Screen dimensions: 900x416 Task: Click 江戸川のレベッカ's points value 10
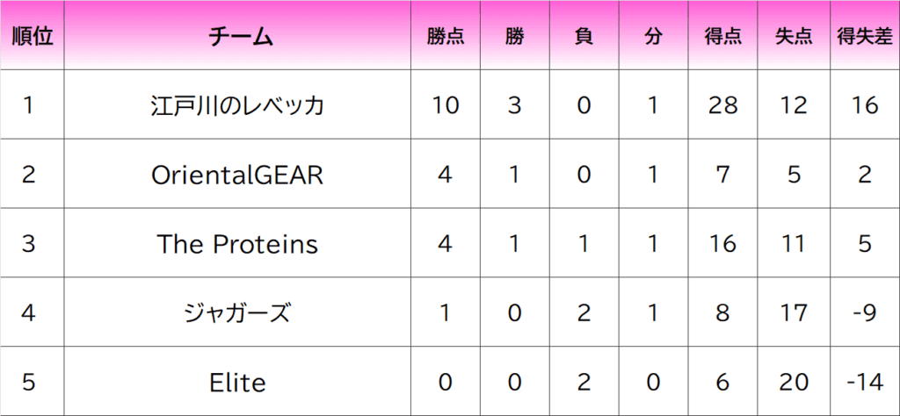point(446,105)
